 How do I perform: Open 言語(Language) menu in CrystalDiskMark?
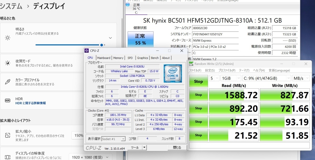point(279,71)
